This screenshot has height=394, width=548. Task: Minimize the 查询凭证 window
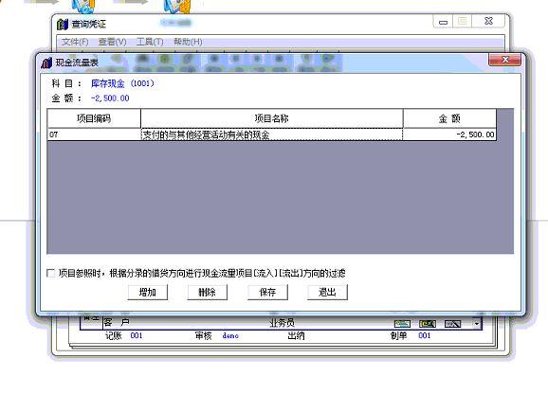[443, 22]
